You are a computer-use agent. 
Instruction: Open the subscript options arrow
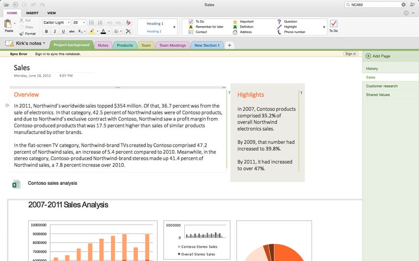tap(85, 31)
